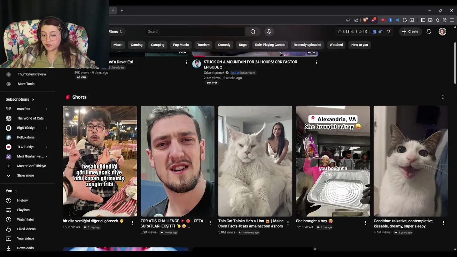Open 'STUCK ON A MOUNTAIN FOR 24 HOURS' title
Image resolution: width=457 pixels, height=257 pixels.
point(250,64)
